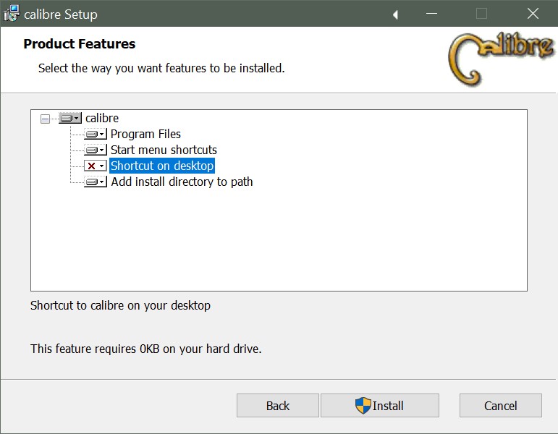This screenshot has height=434, width=558.
Task: Select the Program Files tree item
Action: tap(145, 134)
